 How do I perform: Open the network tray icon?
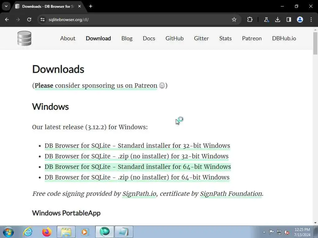pos(279,232)
